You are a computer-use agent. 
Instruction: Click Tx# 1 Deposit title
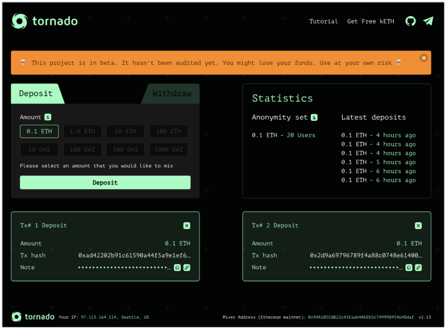coord(43,225)
